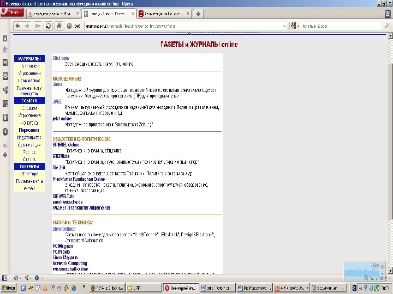Switch to the Opera taskbar button
The height and width of the screenshot is (294, 393).
tap(181, 288)
